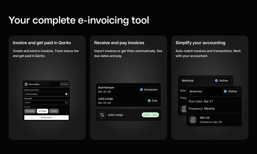
Task: Click the Receive and pay invoices heading
Action: click(119, 43)
